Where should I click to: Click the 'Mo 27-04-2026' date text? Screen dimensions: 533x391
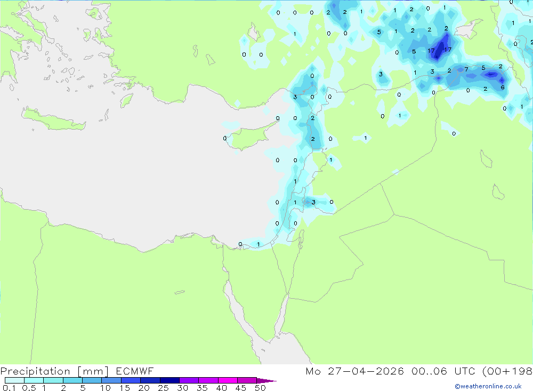pyautogui.click(x=355, y=371)
